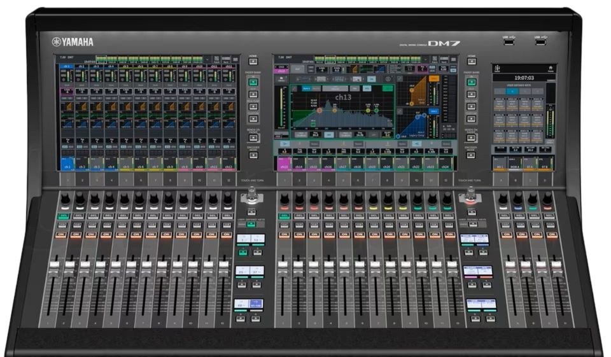This screenshot has width=611, height=357.
Task: Tap the bottom user-defined key display in the center section
Action: pos(481,304)
